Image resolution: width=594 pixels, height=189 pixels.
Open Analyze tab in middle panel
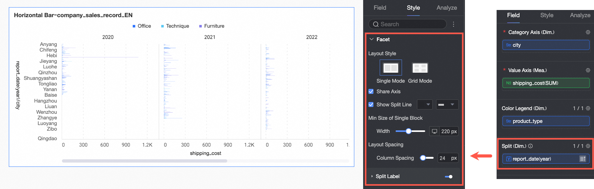coord(447,8)
